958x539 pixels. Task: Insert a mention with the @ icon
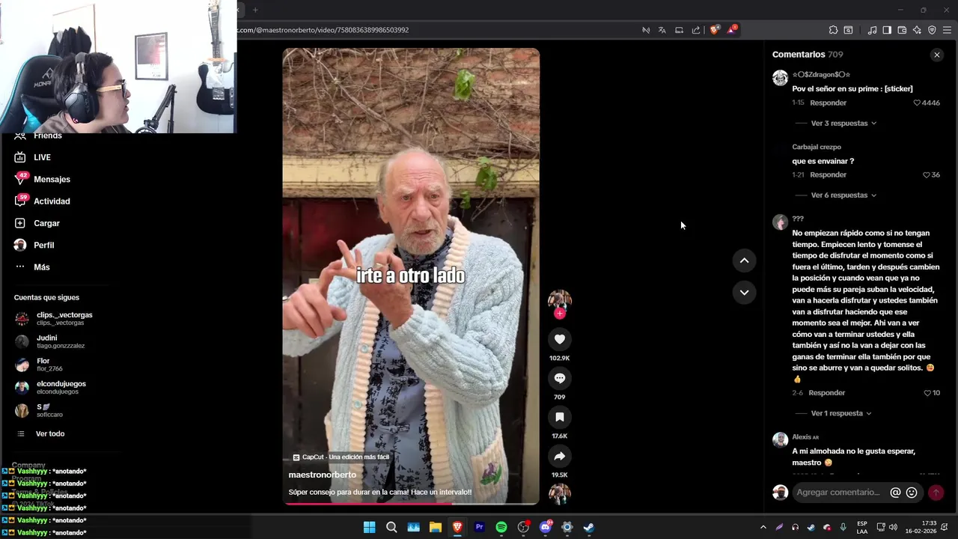click(x=895, y=493)
